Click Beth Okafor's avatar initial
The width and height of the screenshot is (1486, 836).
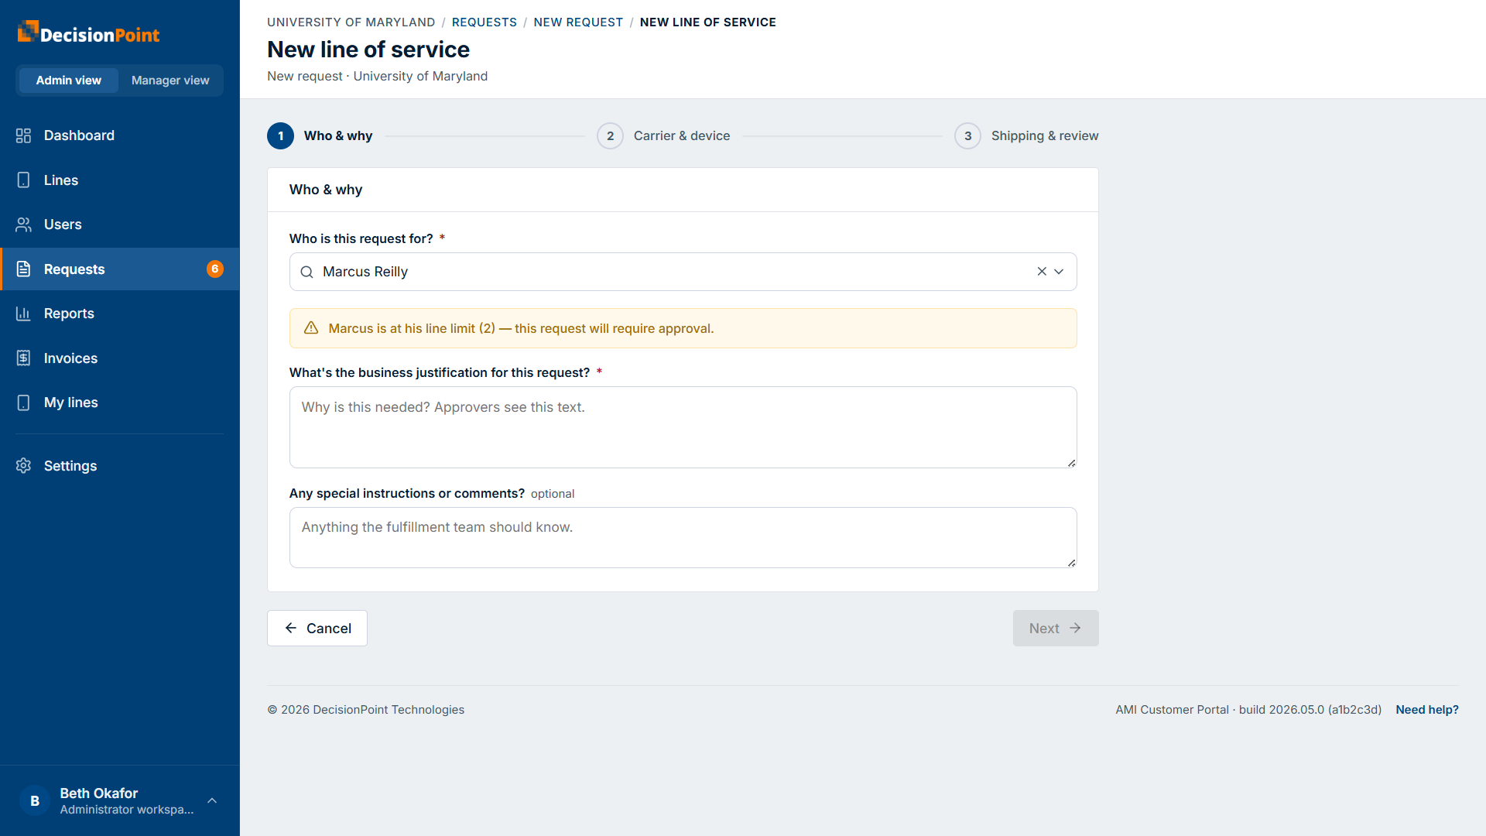pyautogui.click(x=35, y=801)
